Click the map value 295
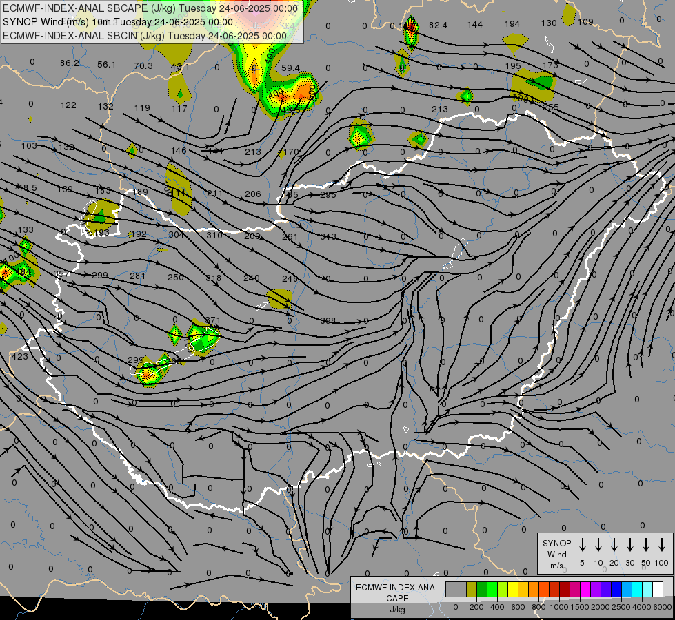The width and height of the screenshot is (675, 620). 328,194
